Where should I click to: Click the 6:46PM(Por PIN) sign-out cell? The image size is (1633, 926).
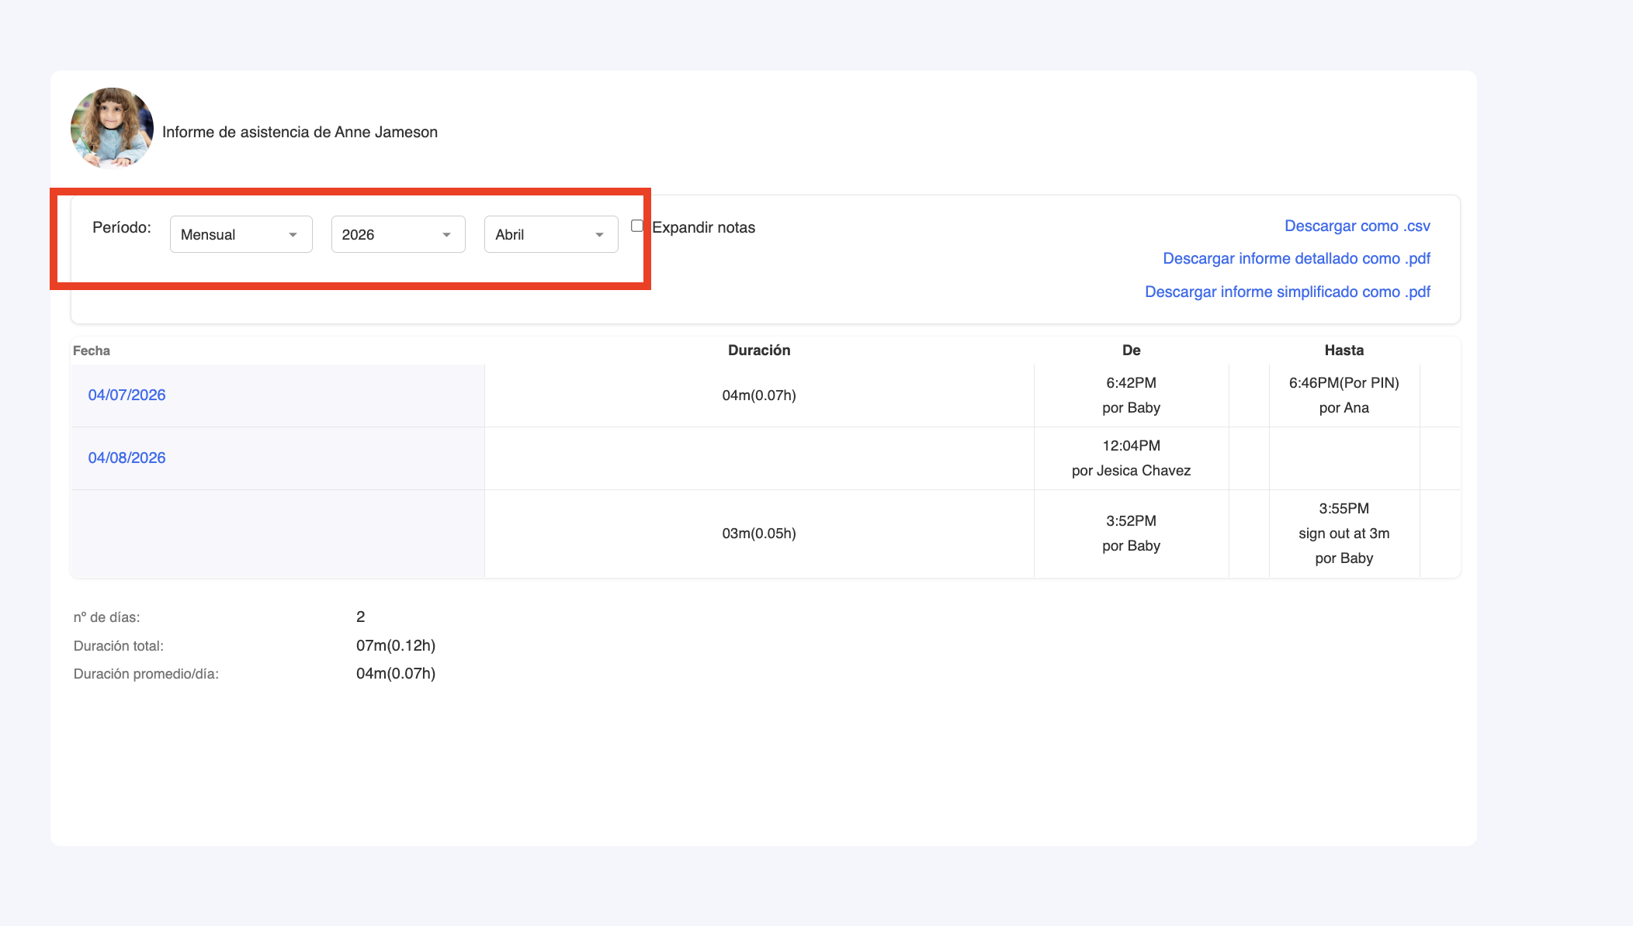1343,383
